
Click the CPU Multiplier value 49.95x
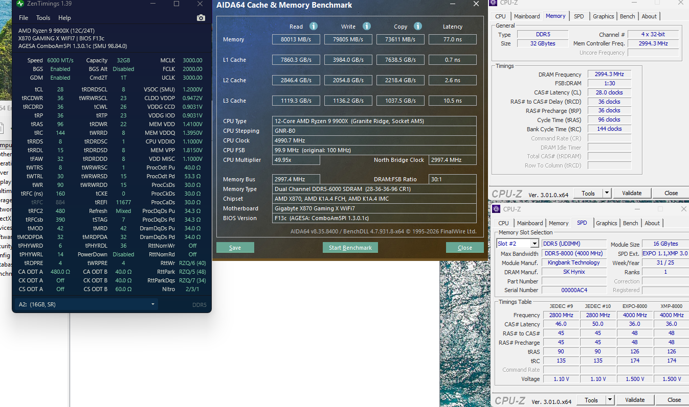(296, 160)
